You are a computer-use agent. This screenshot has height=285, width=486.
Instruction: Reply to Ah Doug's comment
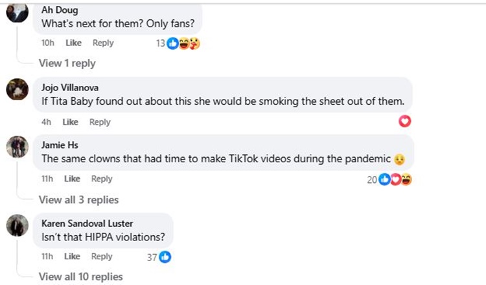point(102,43)
